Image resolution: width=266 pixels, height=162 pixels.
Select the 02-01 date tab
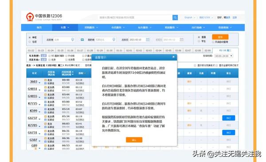click(x=129, y=50)
